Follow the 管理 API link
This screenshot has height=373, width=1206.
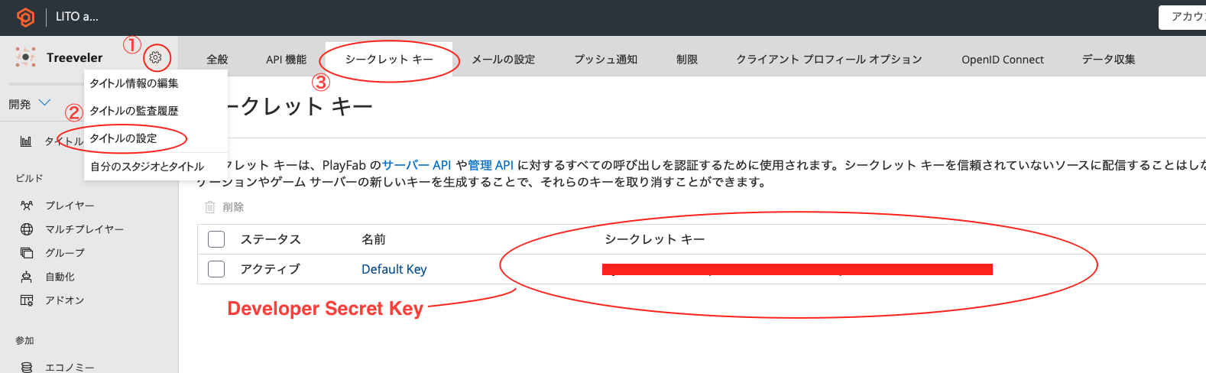(x=491, y=165)
